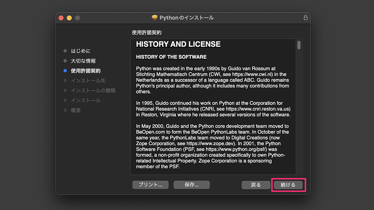The image size is (374, 210).
Task: Click the Python package icon in title
Action: [x=154, y=18]
